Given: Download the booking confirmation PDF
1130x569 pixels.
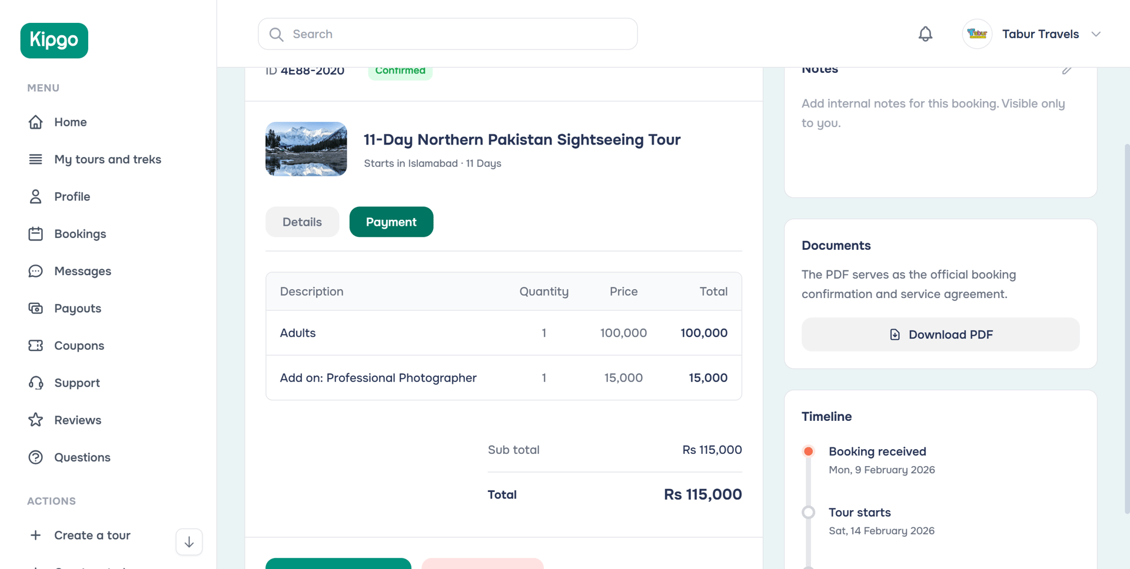Looking at the screenshot, I should click(x=940, y=334).
